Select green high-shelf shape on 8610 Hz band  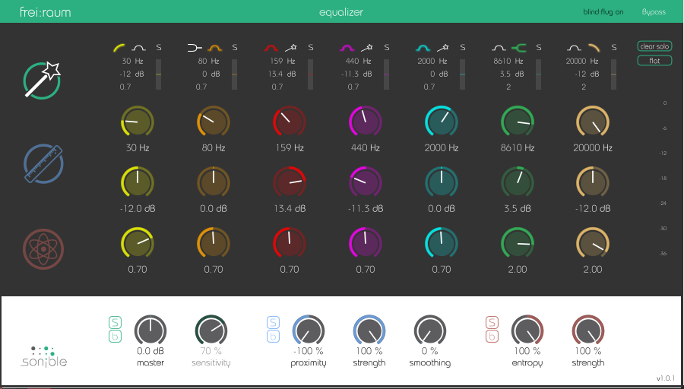pos(519,47)
